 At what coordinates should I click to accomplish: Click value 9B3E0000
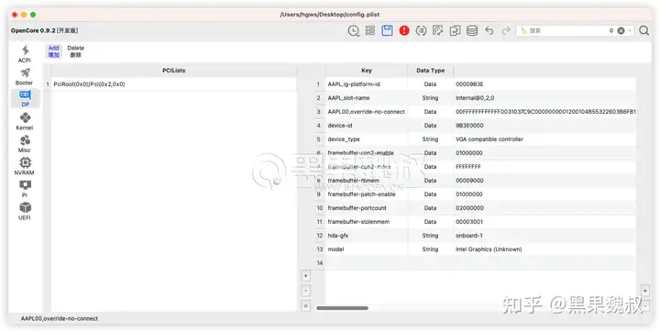click(x=469, y=126)
